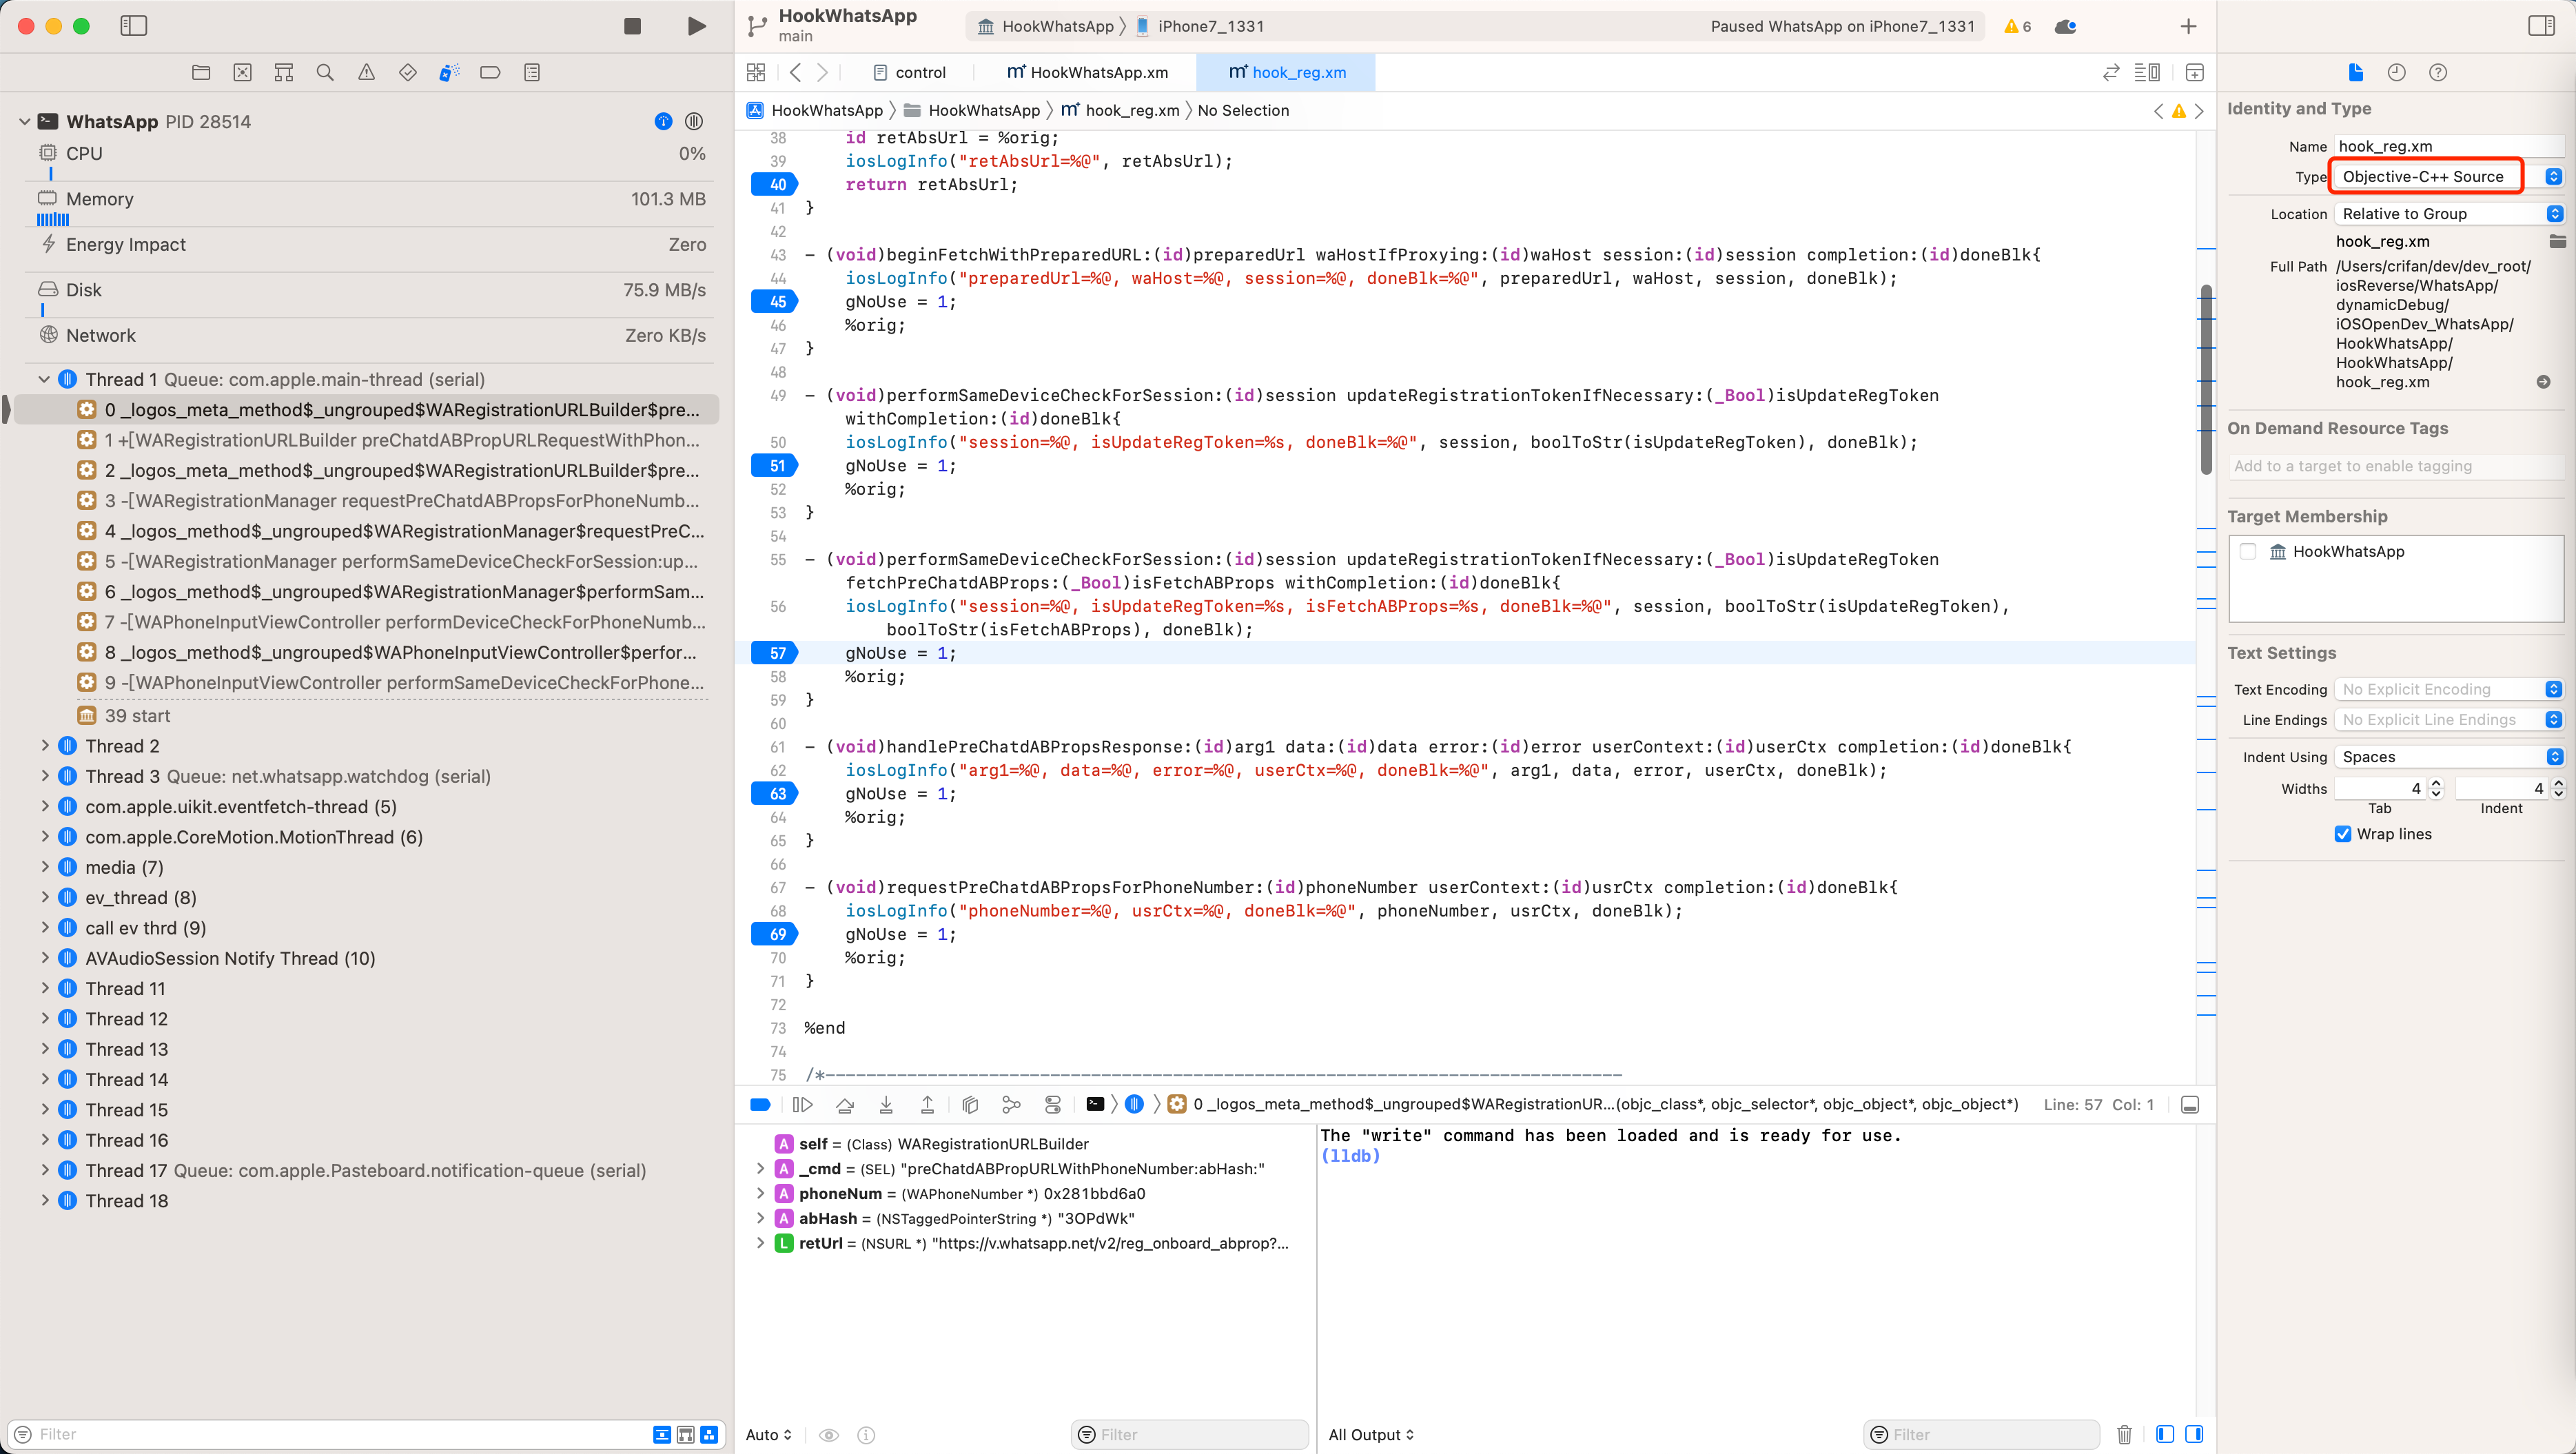Open the related items grid menu
The height and width of the screenshot is (1454, 2576).
tap(756, 72)
